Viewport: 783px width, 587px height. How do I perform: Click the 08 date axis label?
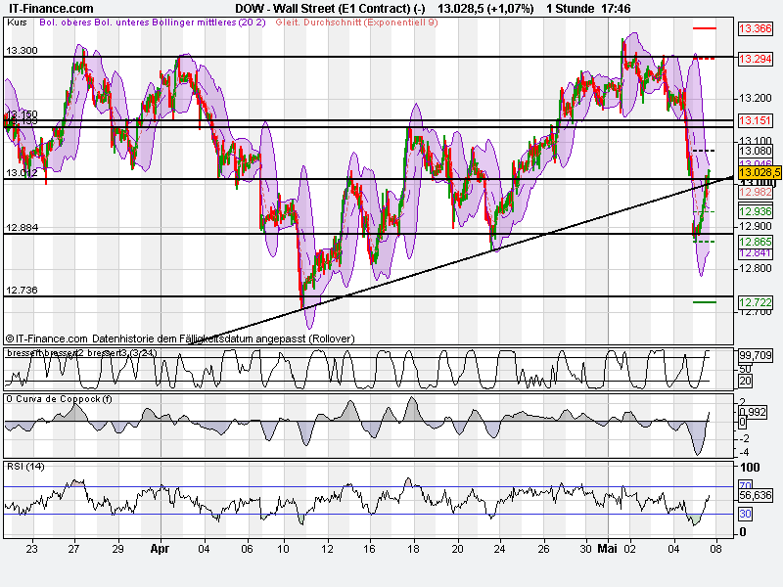[x=715, y=549]
